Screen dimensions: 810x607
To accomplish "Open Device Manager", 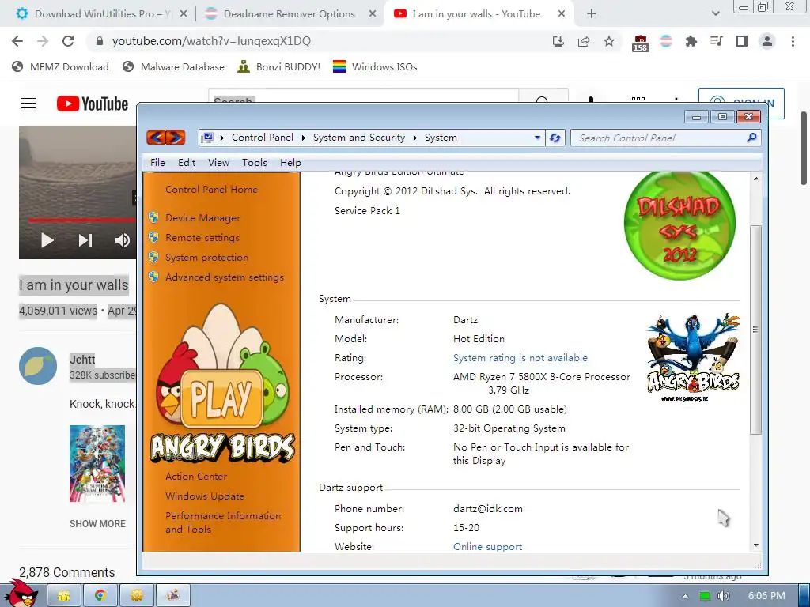I will point(203,218).
